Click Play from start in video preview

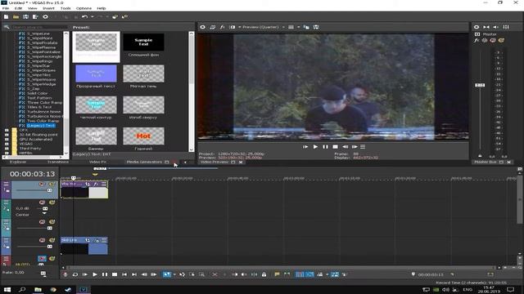point(305,147)
